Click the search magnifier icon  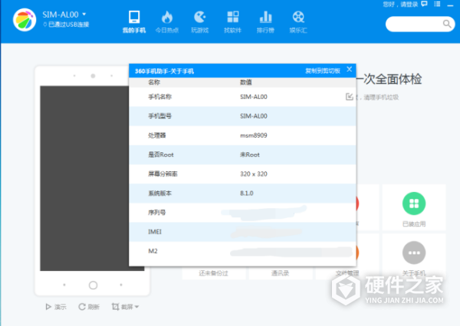(447, 24)
